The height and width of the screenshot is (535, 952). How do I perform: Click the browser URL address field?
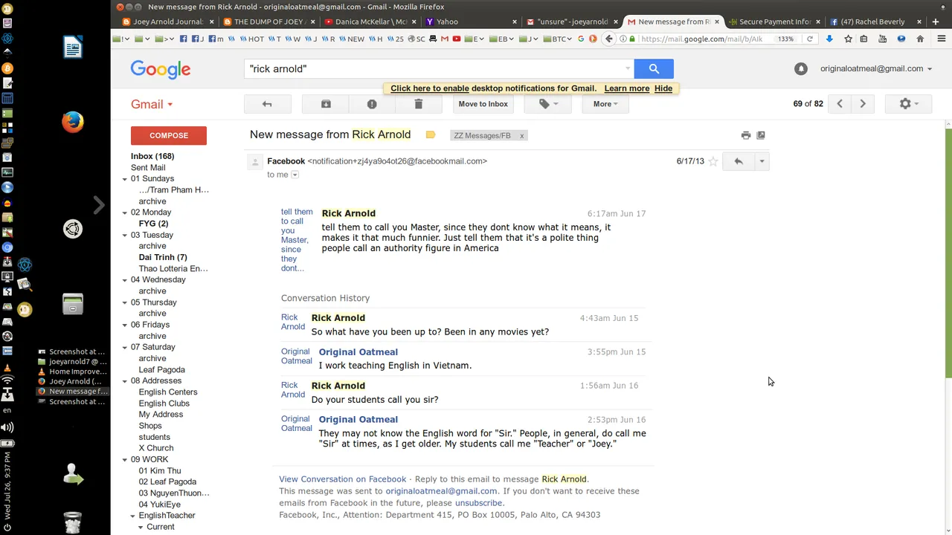(x=703, y=39)
